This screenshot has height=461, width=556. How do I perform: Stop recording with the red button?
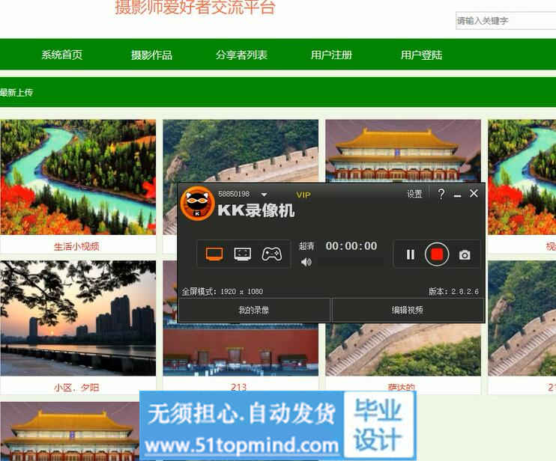[x=437, y=254]
